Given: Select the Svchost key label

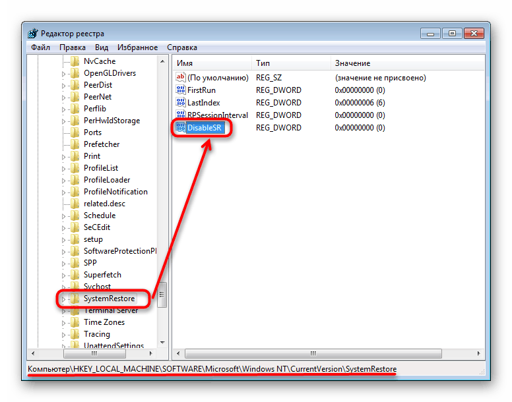Looking at the screenshot, I should click(x=97, y=287).
